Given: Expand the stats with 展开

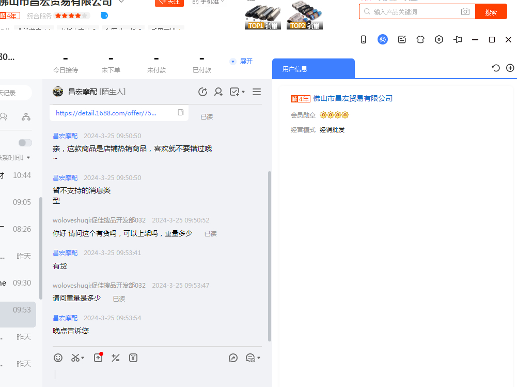Looking at the screenshot, I should point(246,62).
